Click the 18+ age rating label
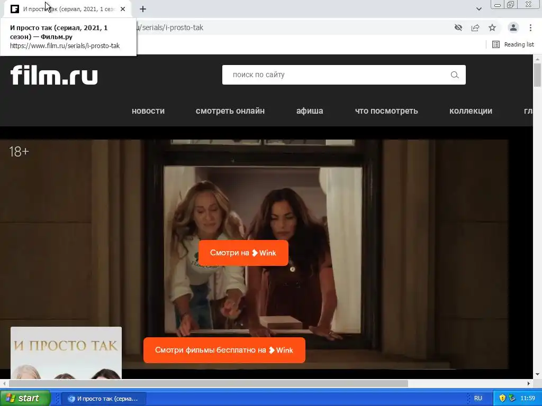The width and height of the screenshot is (542, 406). [x=19, y=152]
